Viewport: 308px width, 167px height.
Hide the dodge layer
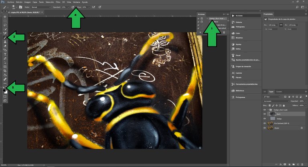coord(265,119)
